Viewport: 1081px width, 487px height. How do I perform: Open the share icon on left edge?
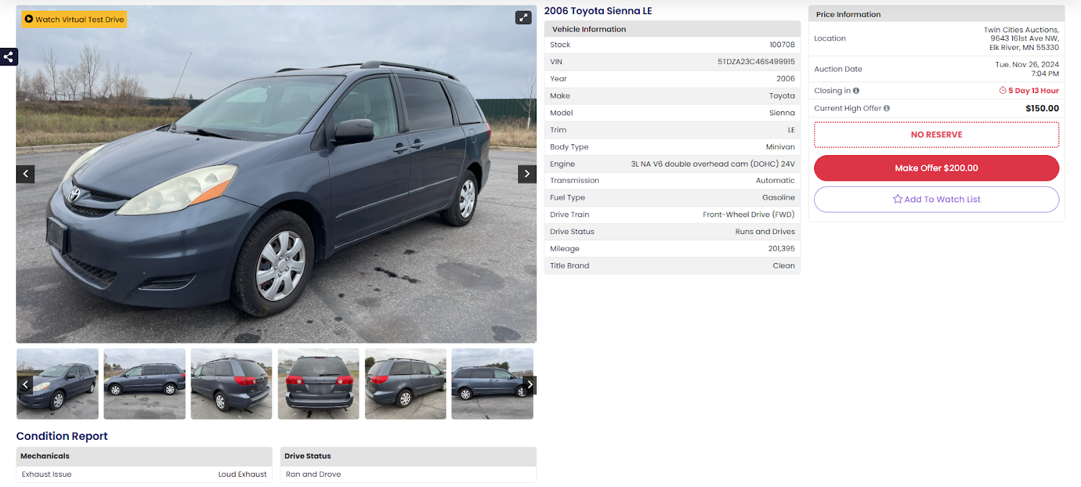tap(8, 57)
